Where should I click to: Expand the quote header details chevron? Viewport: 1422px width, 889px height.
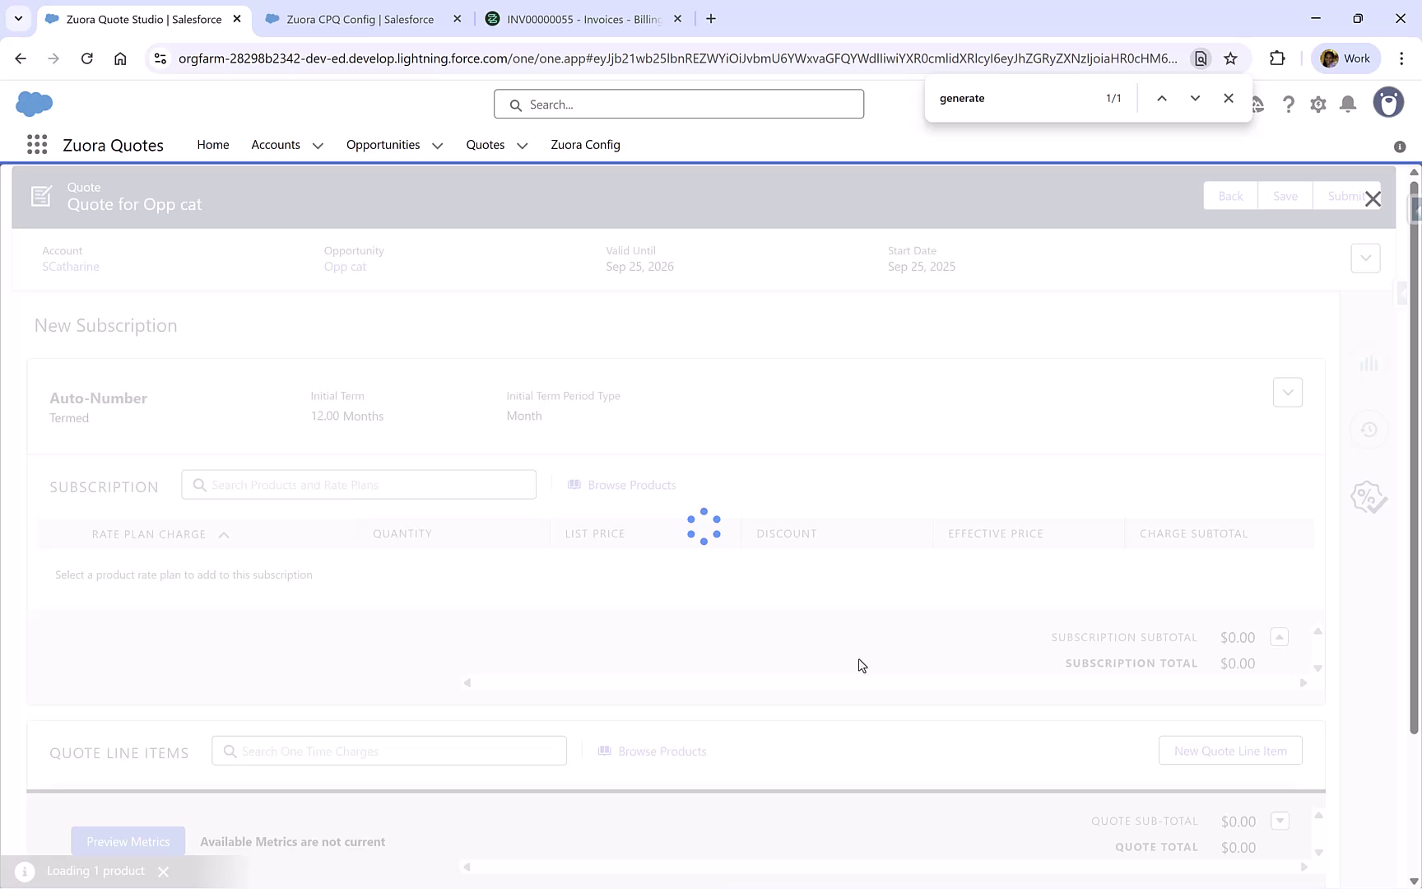(x=1365, y=258)
